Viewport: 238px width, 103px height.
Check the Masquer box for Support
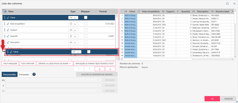(x=86, y=30)
